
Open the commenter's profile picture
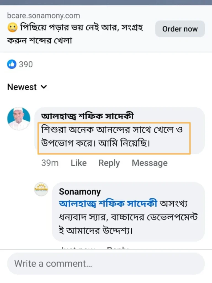(19, 119)
